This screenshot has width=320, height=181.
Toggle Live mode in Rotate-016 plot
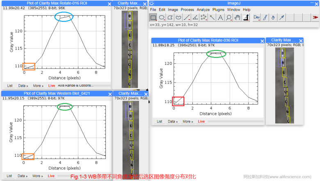[x=51, y=86]
